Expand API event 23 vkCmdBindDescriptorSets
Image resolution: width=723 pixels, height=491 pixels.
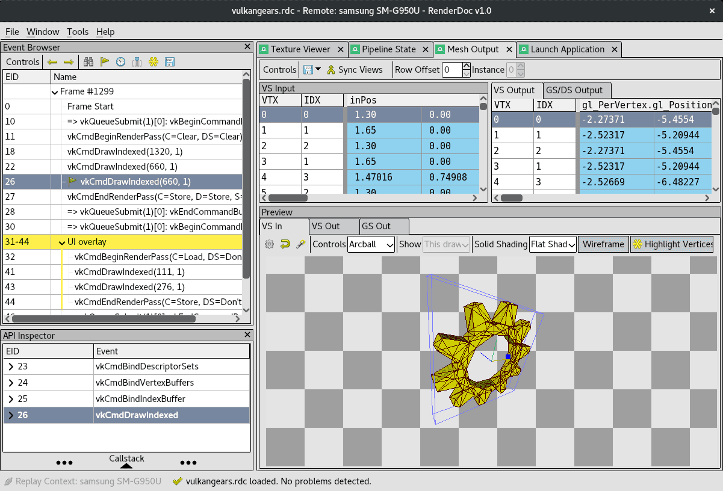[11, 366]
